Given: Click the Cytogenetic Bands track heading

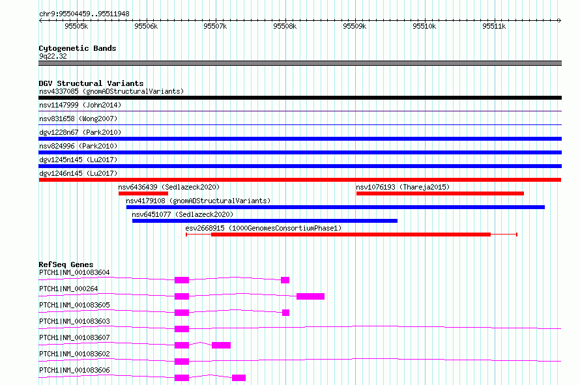Looking at the screenshot, I should pyautogui.click(x=78, y=48).
